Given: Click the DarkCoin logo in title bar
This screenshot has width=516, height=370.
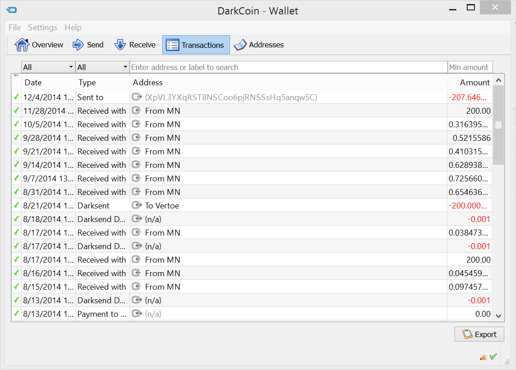Looking at the screenshot, I should (x=11, y=10).
